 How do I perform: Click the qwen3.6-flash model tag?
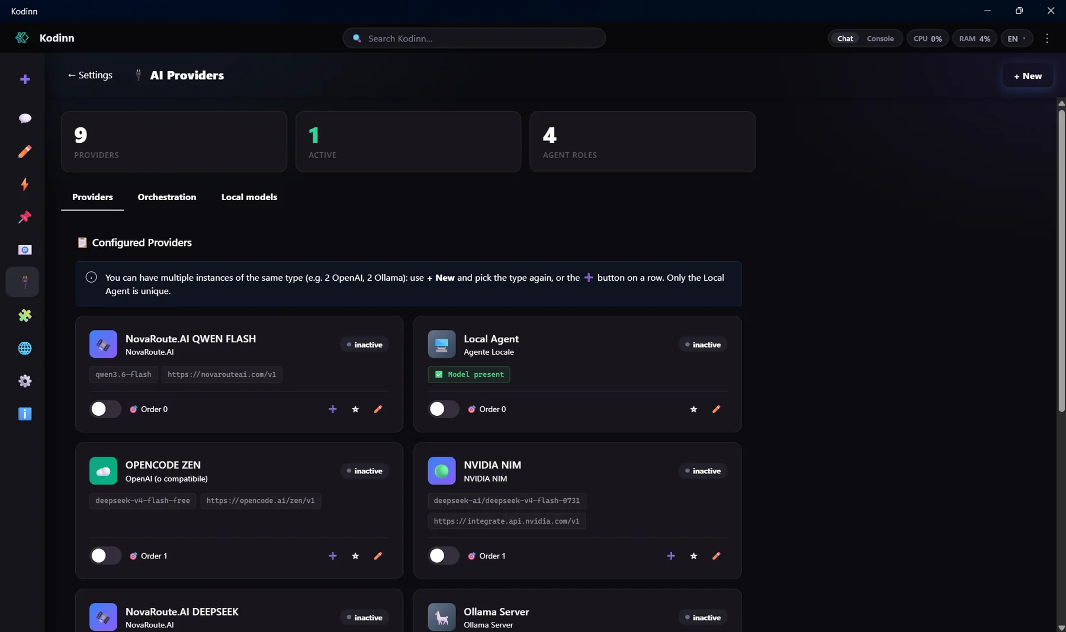pyautogui.click(x=123, y=374)
